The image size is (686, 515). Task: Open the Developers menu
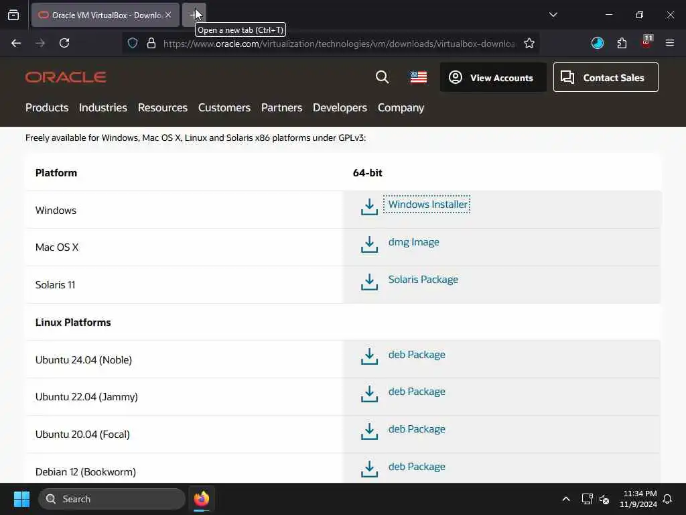340,108
